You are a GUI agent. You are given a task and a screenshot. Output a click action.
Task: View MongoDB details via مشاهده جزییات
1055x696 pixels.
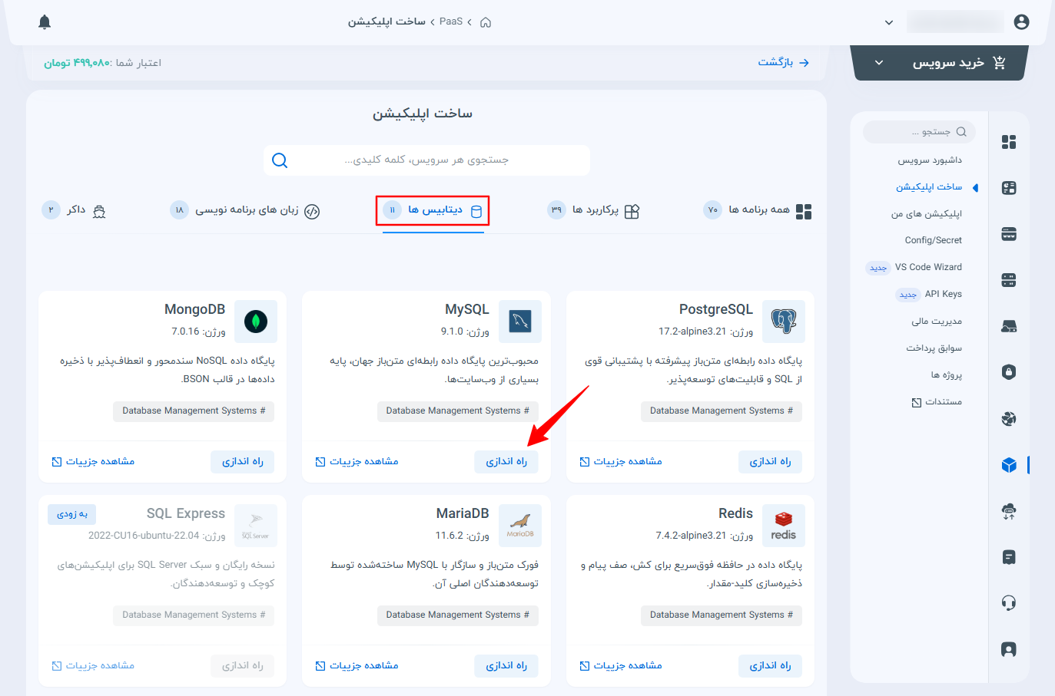93,461
